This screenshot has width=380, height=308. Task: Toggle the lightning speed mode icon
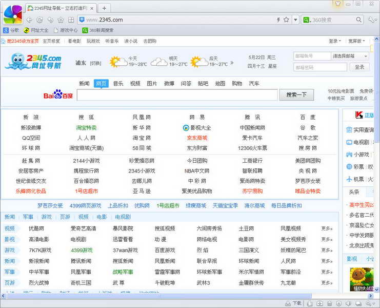coord(278,20)
